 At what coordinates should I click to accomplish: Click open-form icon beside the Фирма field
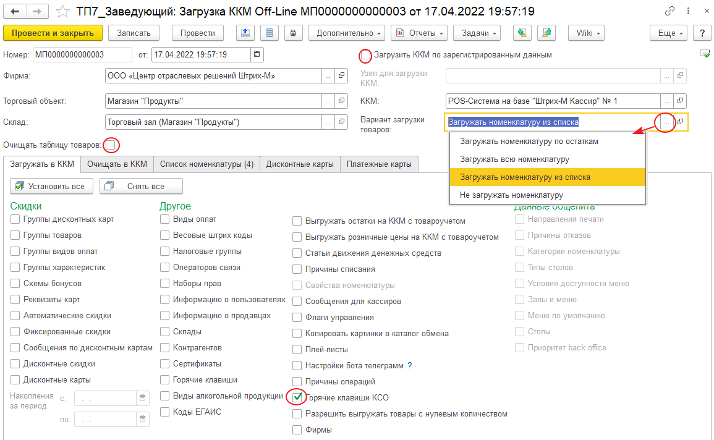tap(341, 76)
